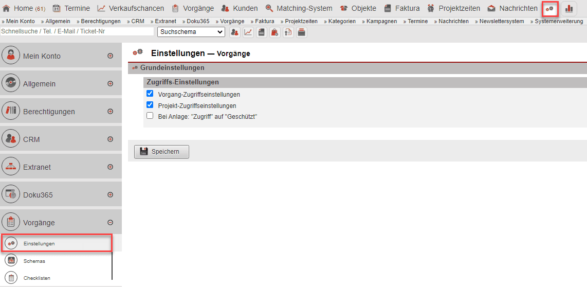Image resolution: width=587 pixels, height=287 pixels.
Task: Open the Newslettersystem link in sub-navigation
Action: (501, 21)
